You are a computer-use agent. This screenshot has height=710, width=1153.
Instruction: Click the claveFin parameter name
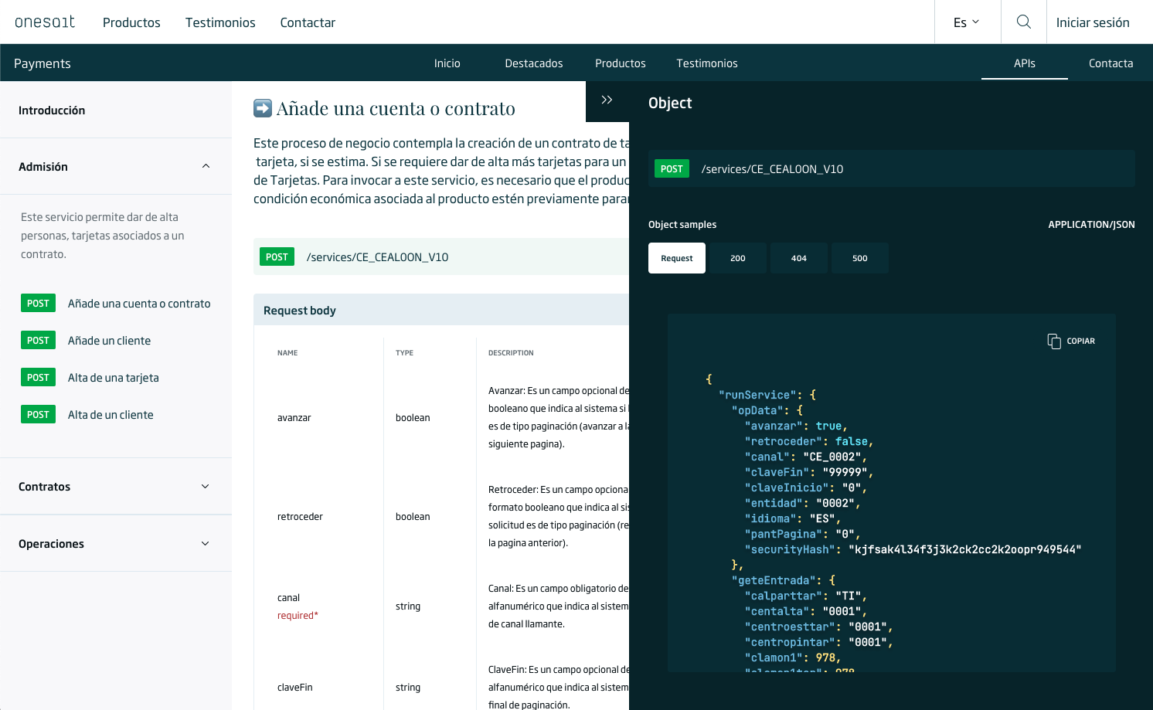tap(295, 688)
